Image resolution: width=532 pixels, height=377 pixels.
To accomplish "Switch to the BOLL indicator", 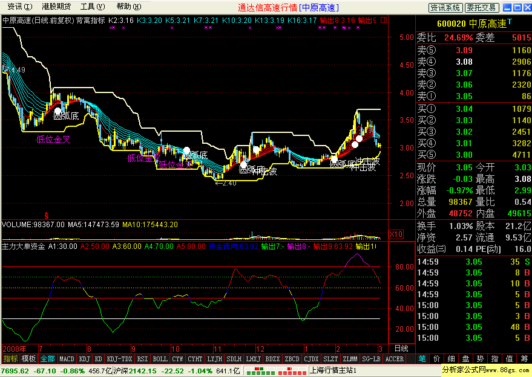I will [x=160, y=359].
